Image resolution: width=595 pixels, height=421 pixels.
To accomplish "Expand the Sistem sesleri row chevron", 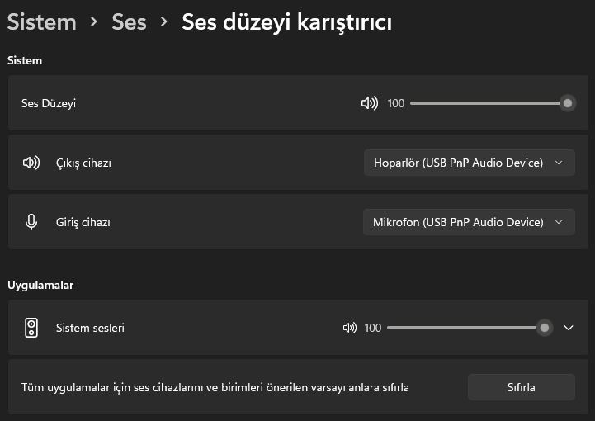I will [x=568, y=328].
